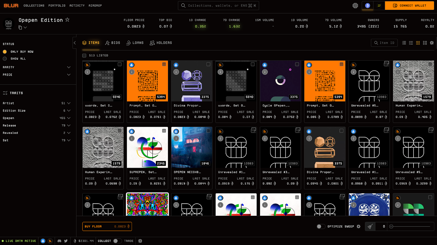437x245 pixels.
Task: Open Optimize Sweep settings gear
Action: pos(359,226)
